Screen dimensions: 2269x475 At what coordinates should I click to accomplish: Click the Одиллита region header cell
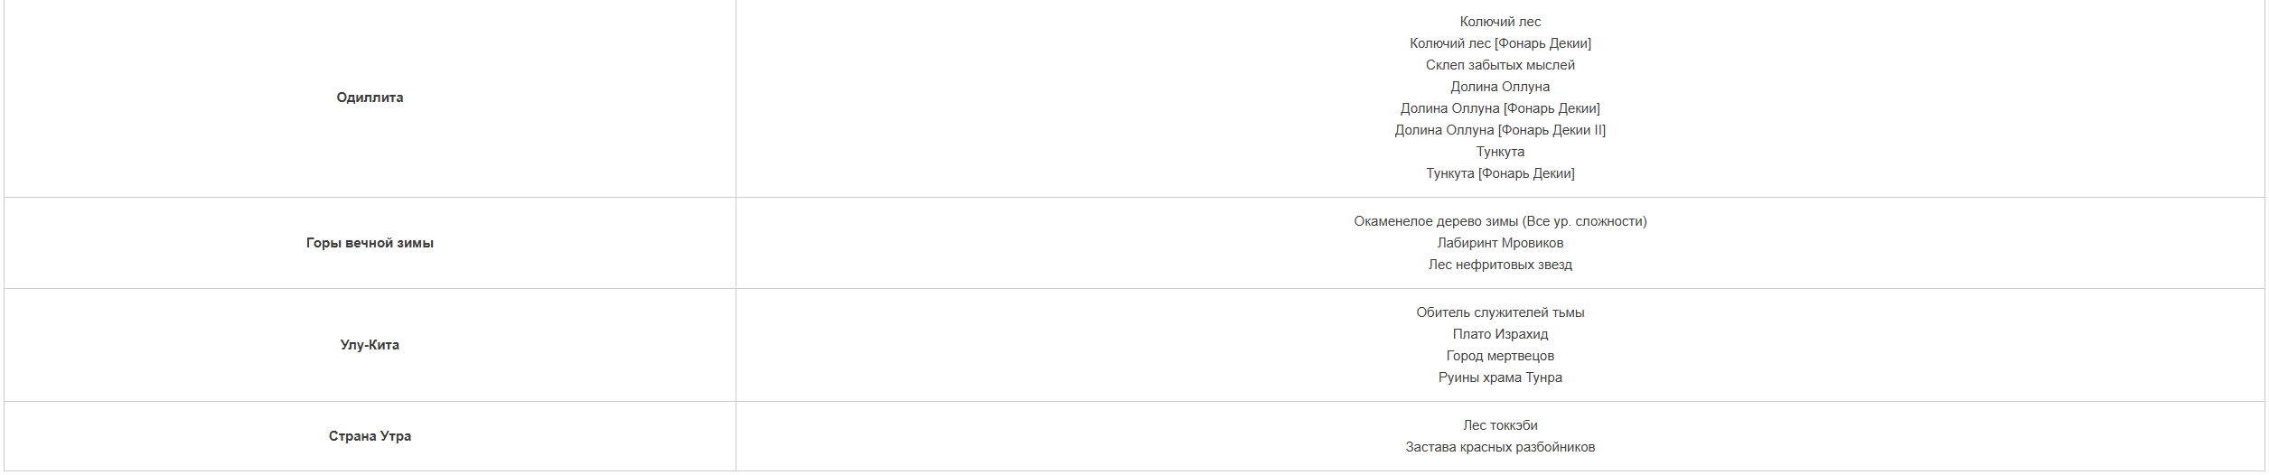tap(370, 98)
